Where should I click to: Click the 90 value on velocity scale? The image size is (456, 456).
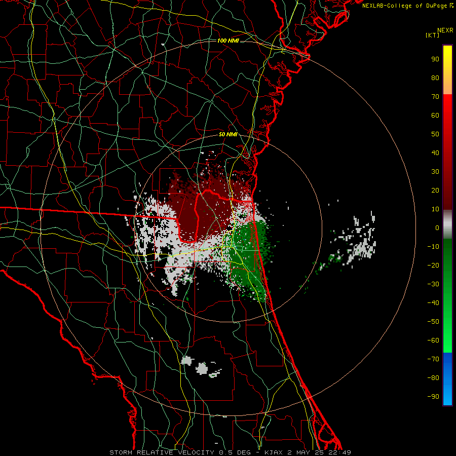tap(435, 59)
